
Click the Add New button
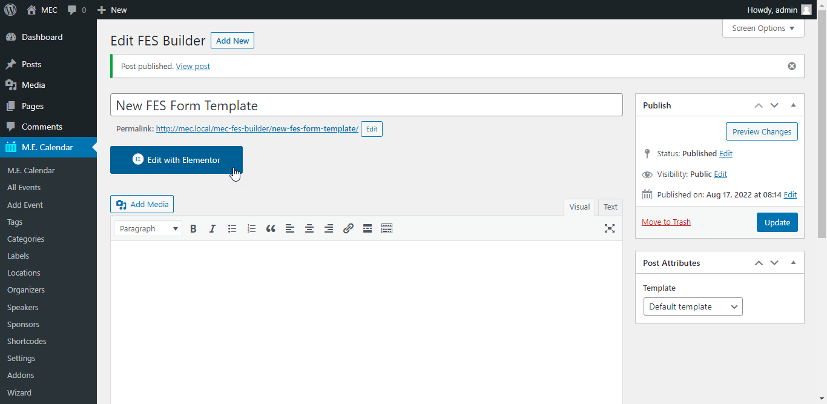pyautogui.click(x=232, y=41)
